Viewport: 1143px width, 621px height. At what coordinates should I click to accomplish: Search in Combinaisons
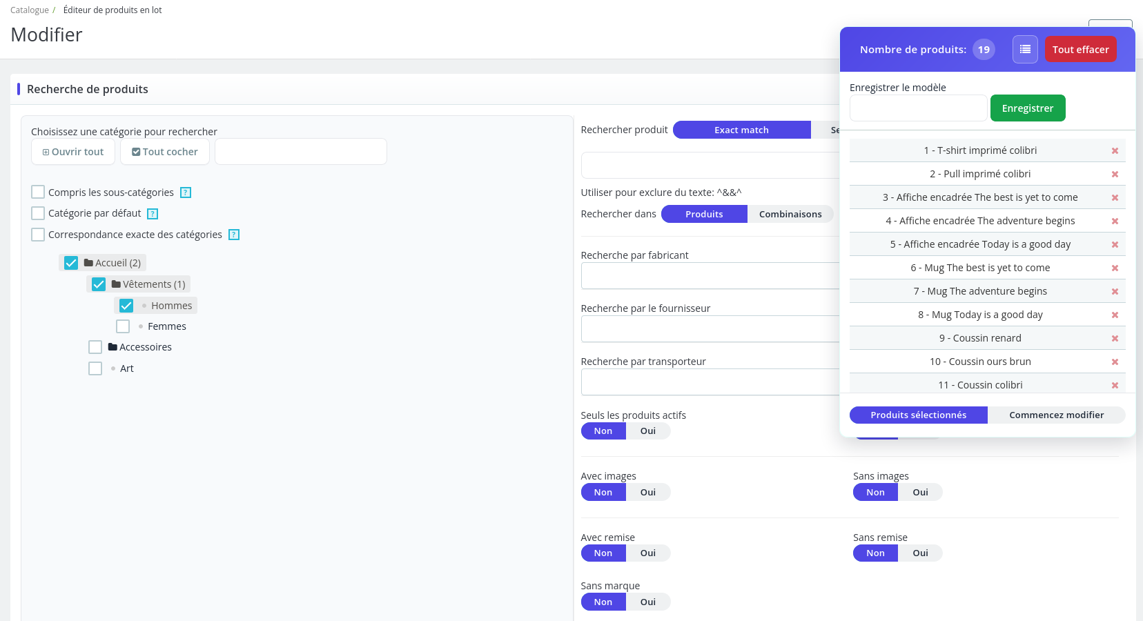pos(790,214)
